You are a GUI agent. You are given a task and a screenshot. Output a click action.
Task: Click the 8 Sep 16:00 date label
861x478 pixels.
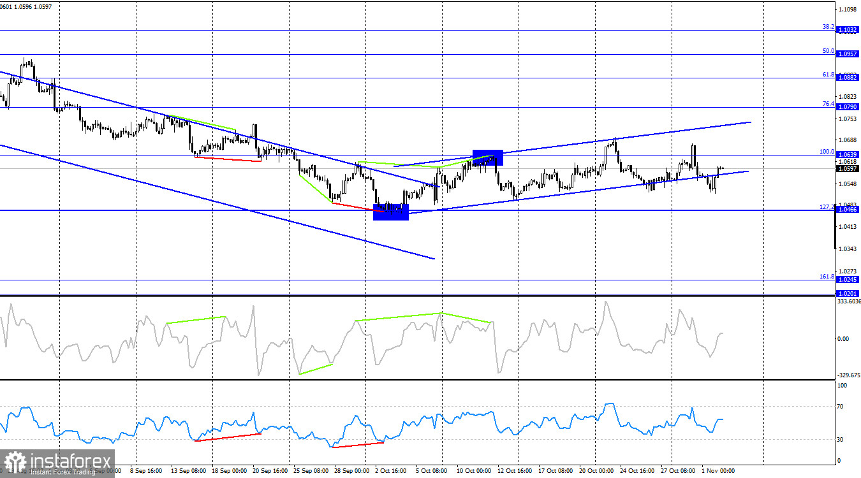tap(147, 472)
